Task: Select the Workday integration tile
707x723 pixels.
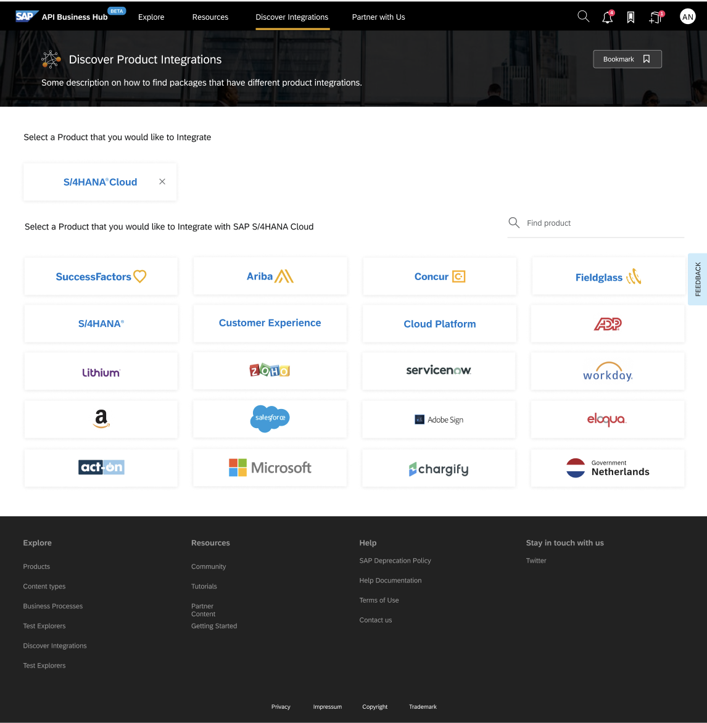Action: click(x=607, y=371)
